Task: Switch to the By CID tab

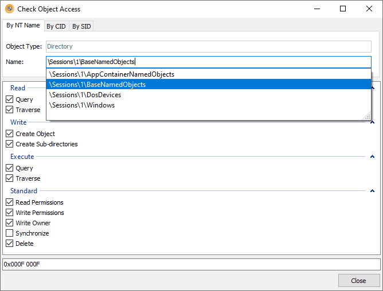Action: pos(56,26)
